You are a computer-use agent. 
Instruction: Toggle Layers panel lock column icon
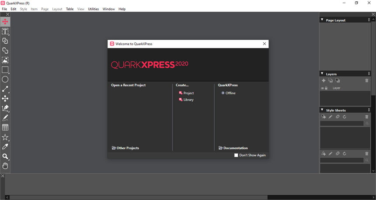(x=326, y=88)
